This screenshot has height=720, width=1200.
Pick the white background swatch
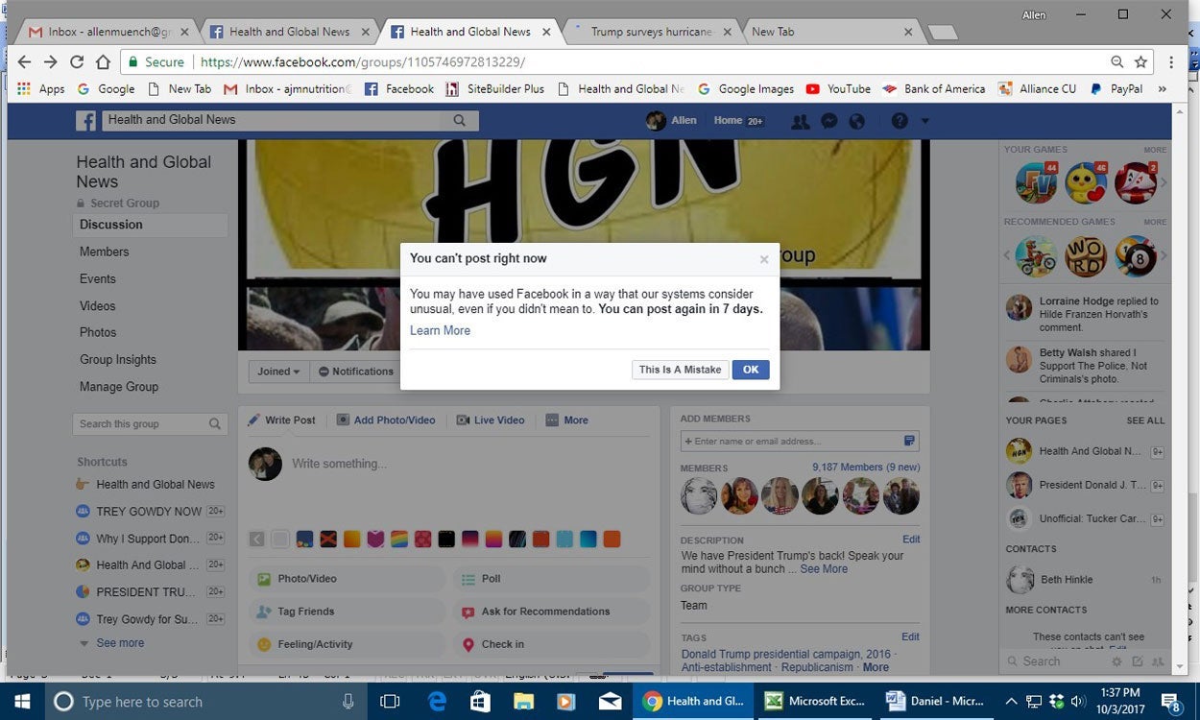click(x=280, y=540)
